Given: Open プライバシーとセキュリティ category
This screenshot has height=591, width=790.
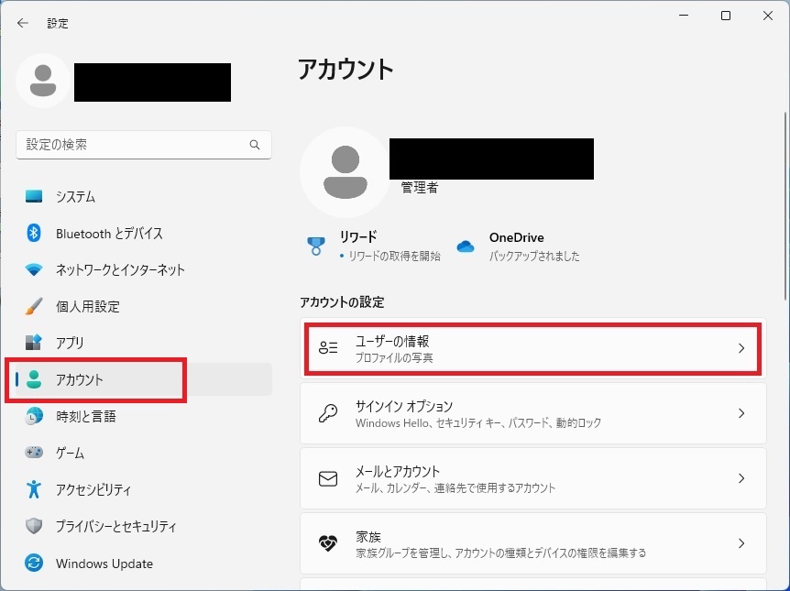Looking at the screenshot, I should click(x=144, y=526).
